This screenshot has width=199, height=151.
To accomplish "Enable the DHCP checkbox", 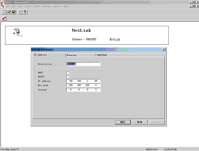I will pyautogui.click(x=68, y=73).
